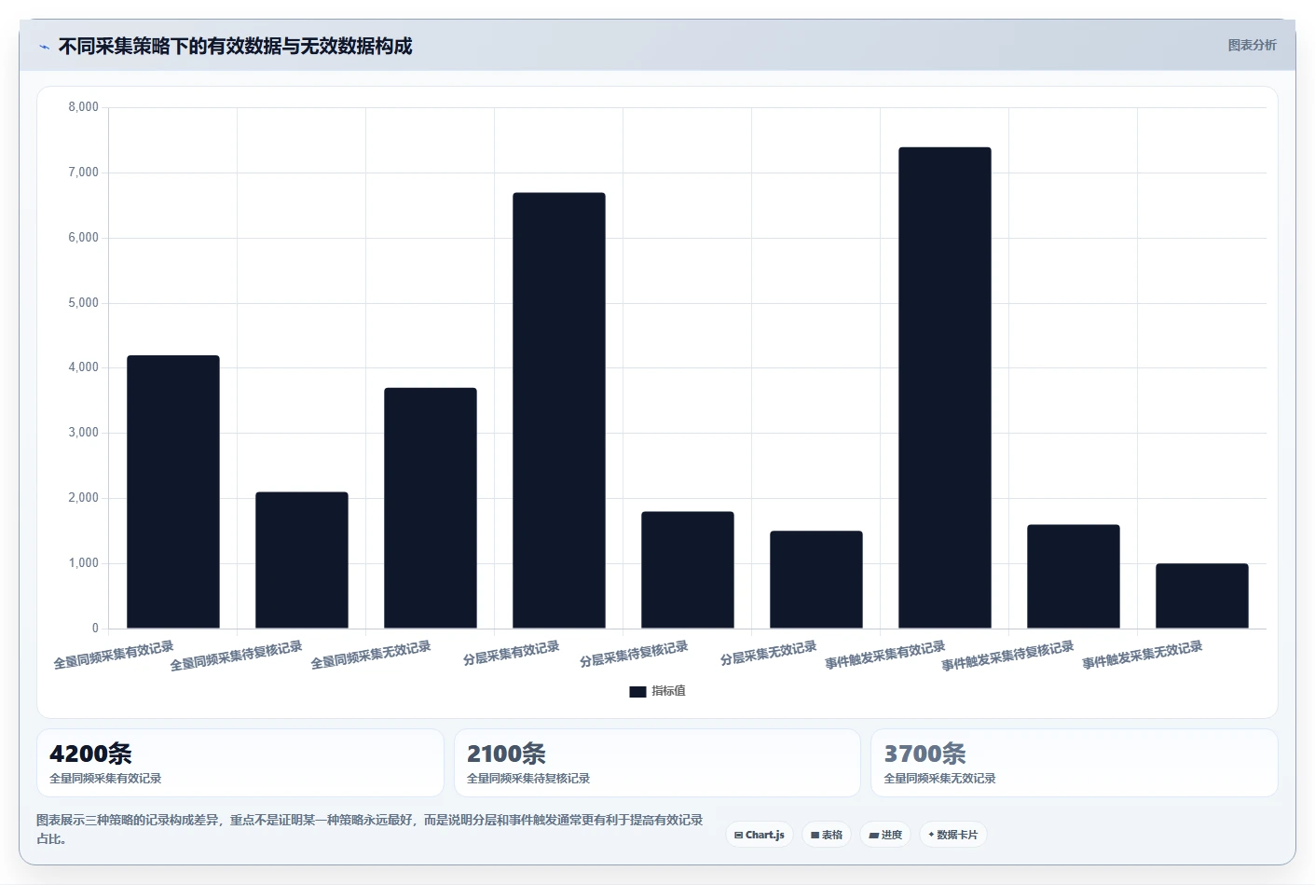Click the 7,000 y-axis tick label
Image resolution: width=1315 pixels, height=885 pixels.
click(83, 173)
